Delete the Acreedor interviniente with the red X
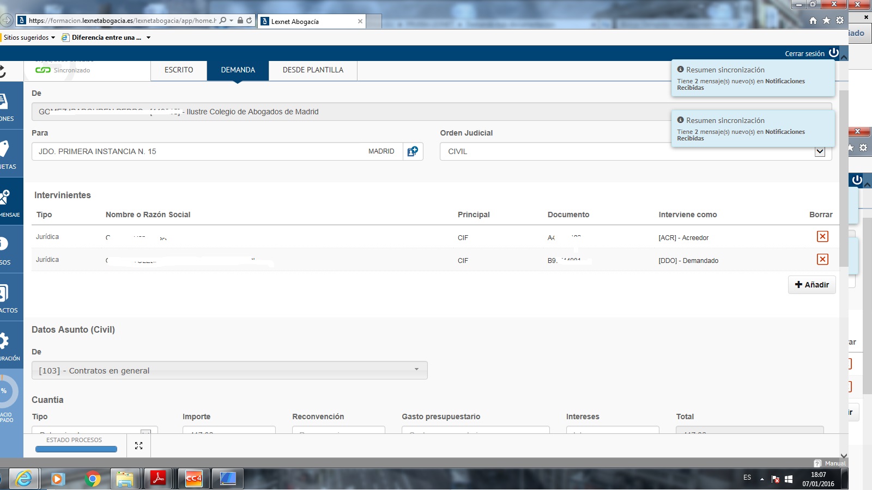Screen dimensions: 872x490 [823, 236]
